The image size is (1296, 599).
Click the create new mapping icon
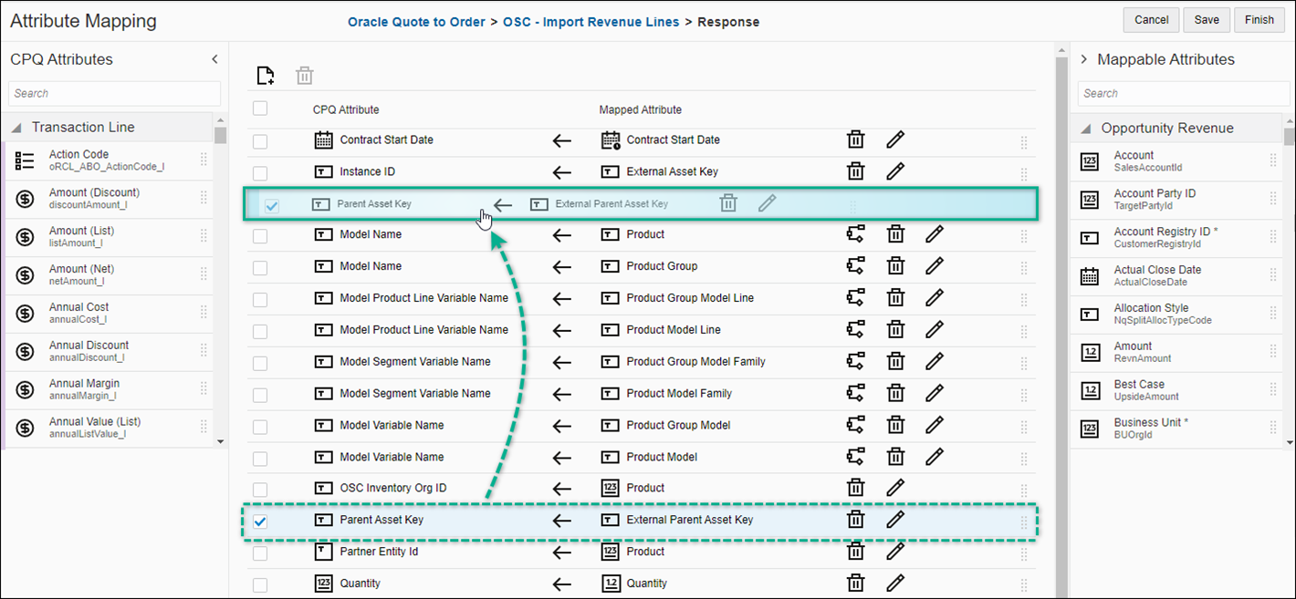(265, 75)
